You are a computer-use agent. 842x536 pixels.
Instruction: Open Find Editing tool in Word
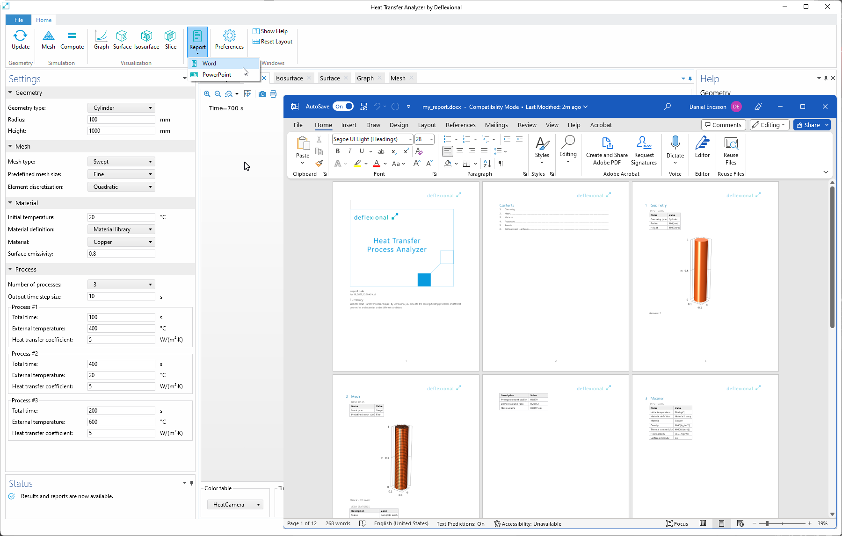568,149
